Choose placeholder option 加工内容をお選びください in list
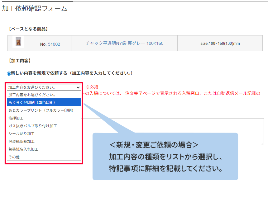Viewport: 268px width, 201px height. 44,95
